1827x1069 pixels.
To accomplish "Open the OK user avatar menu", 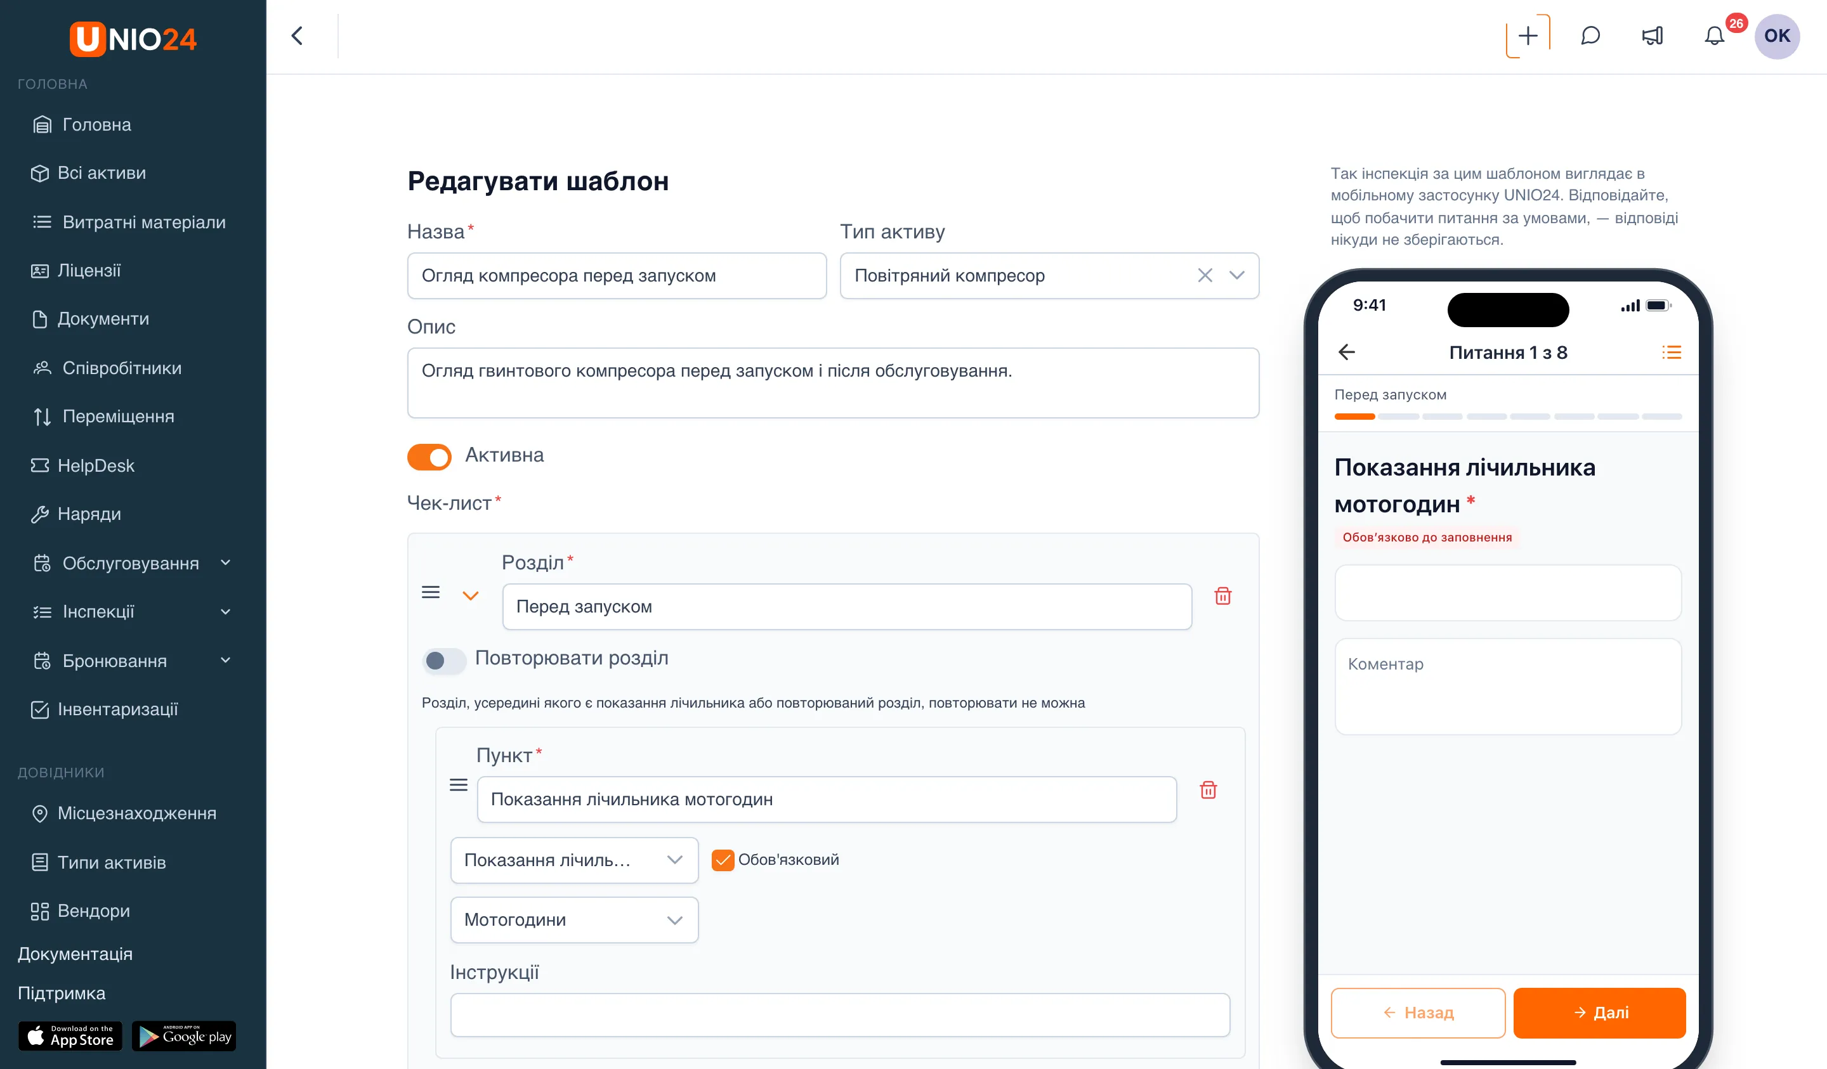I will tap(1777, 36).
